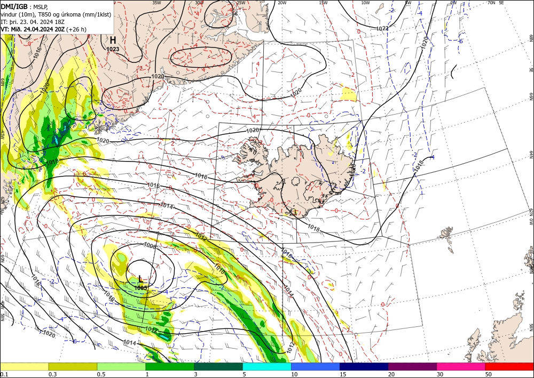The height and width of the screenshot is (378, 534).
Task: Click the legend value '0.3'
Action: click(x=52, y=374)
